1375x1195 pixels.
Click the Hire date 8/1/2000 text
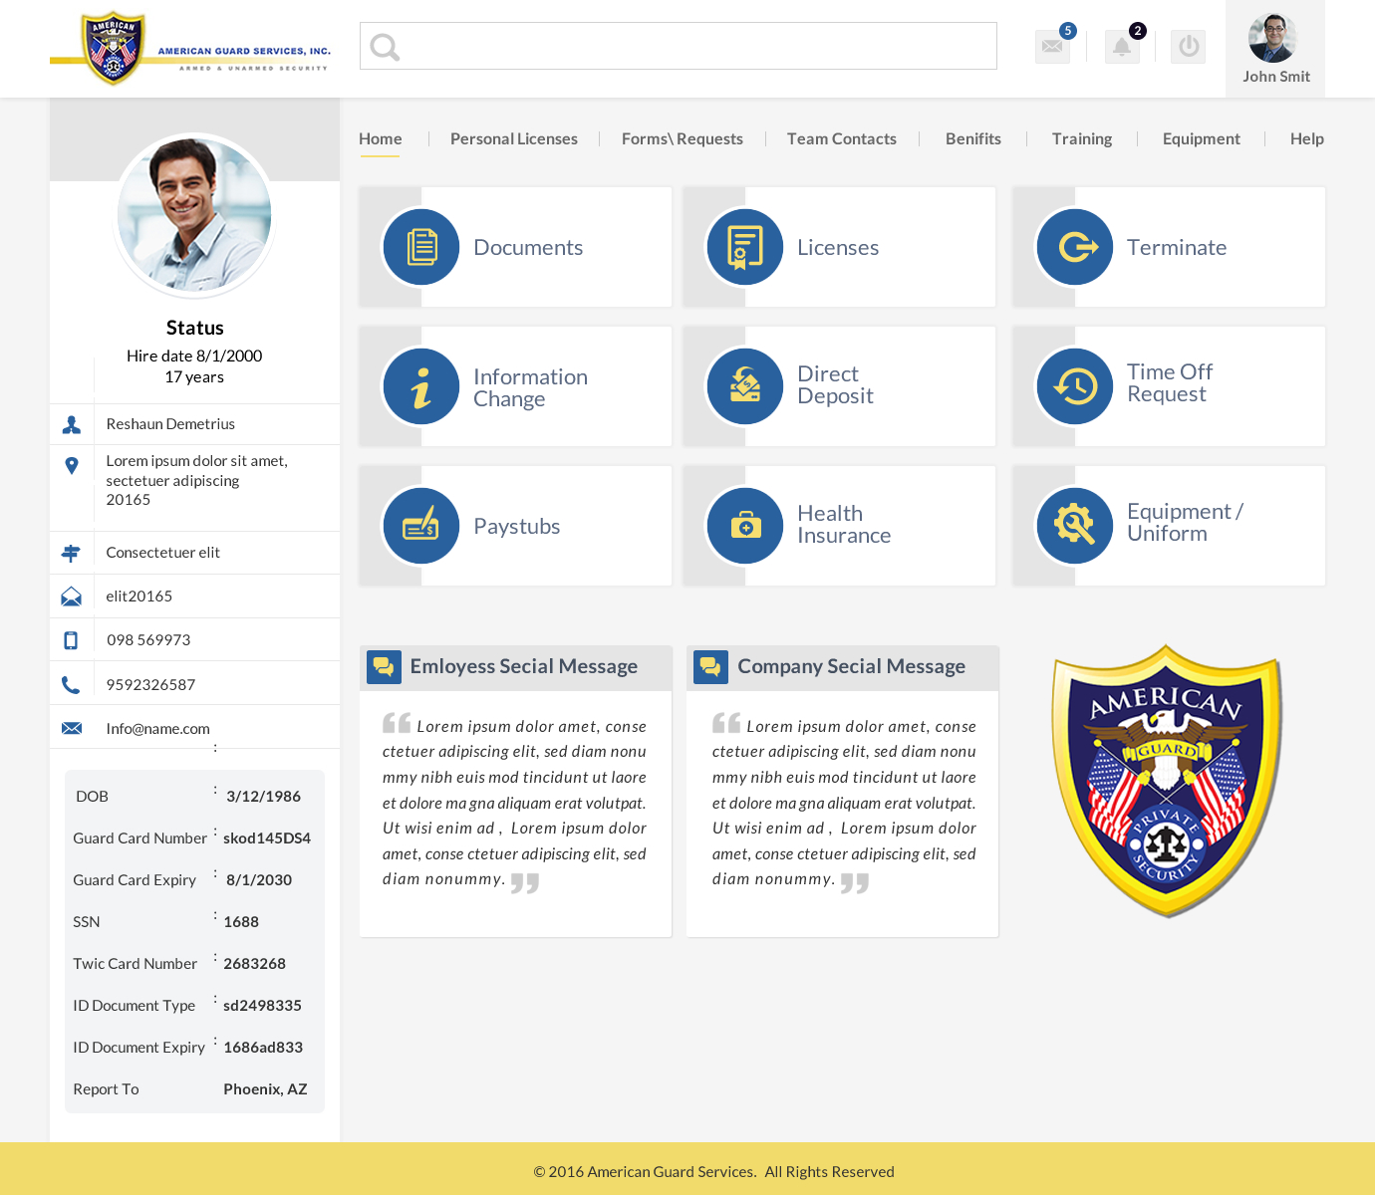[x=194, y=357]
